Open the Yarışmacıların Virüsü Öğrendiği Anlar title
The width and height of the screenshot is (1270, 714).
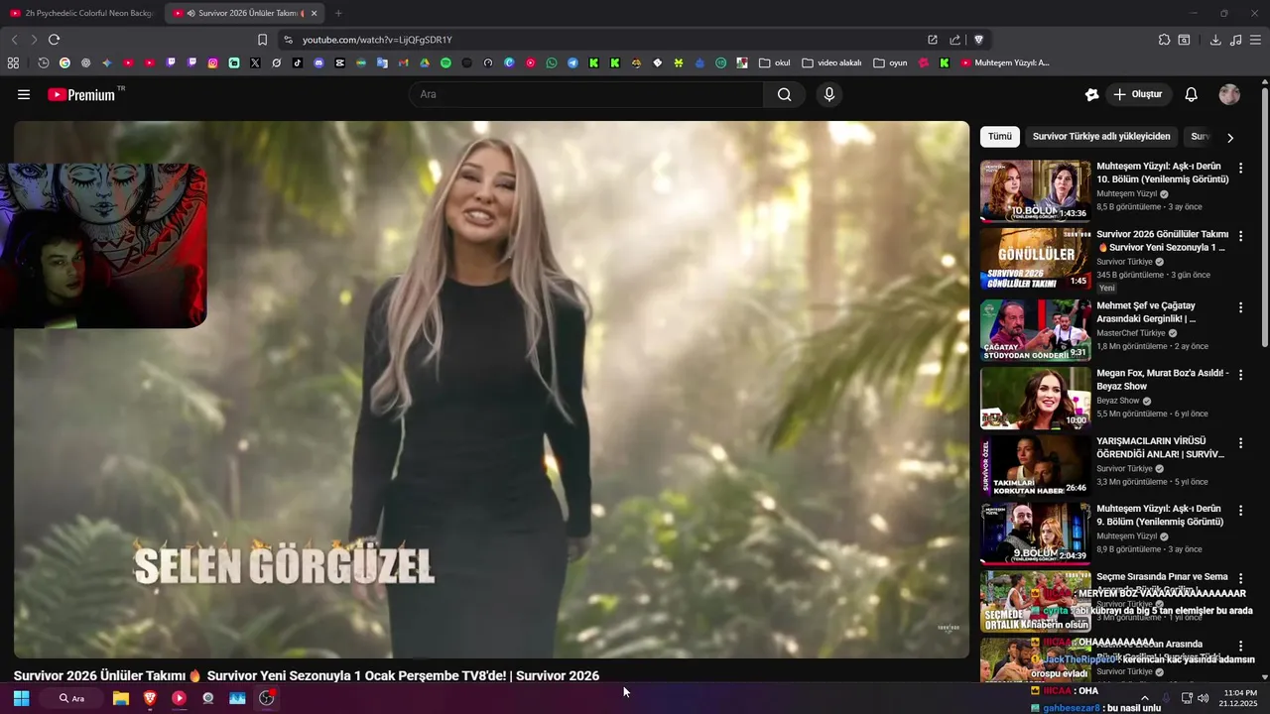[1160, 447]
